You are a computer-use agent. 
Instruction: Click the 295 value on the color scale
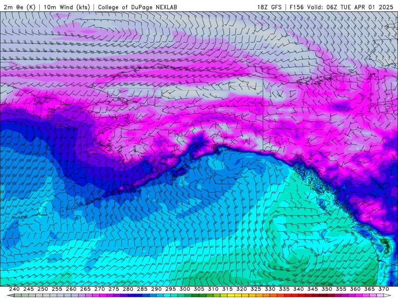[171, 289]
